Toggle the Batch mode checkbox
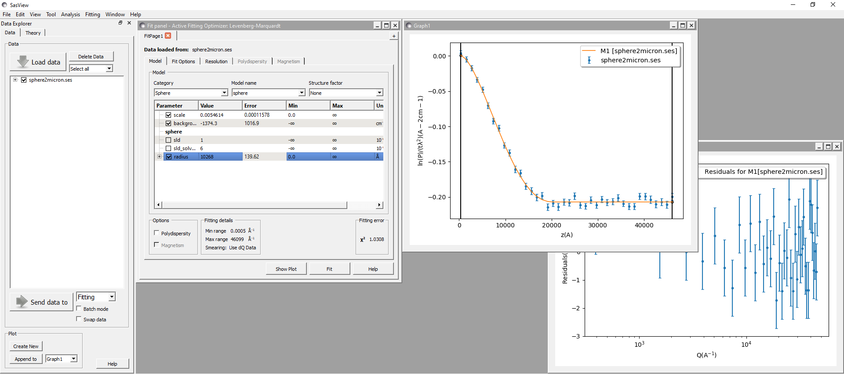 click(79, 309)
